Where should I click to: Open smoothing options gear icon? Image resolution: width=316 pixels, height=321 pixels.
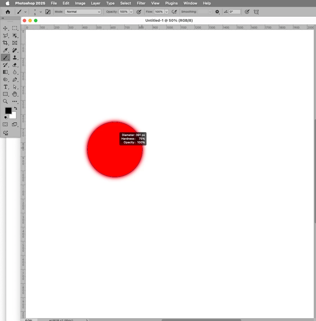pyautogui.click(x=217, y=12)
